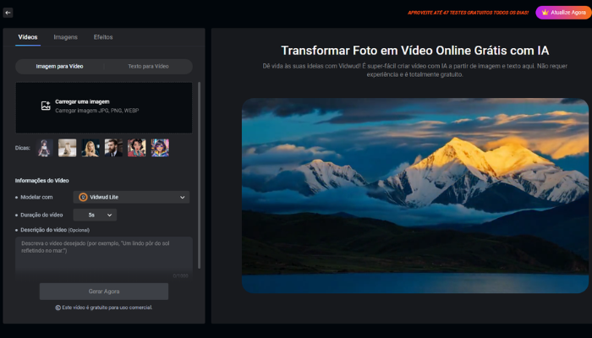Switch to the Imagens tab
Viewport: 592px width, 338px height.
coord(65,37)
